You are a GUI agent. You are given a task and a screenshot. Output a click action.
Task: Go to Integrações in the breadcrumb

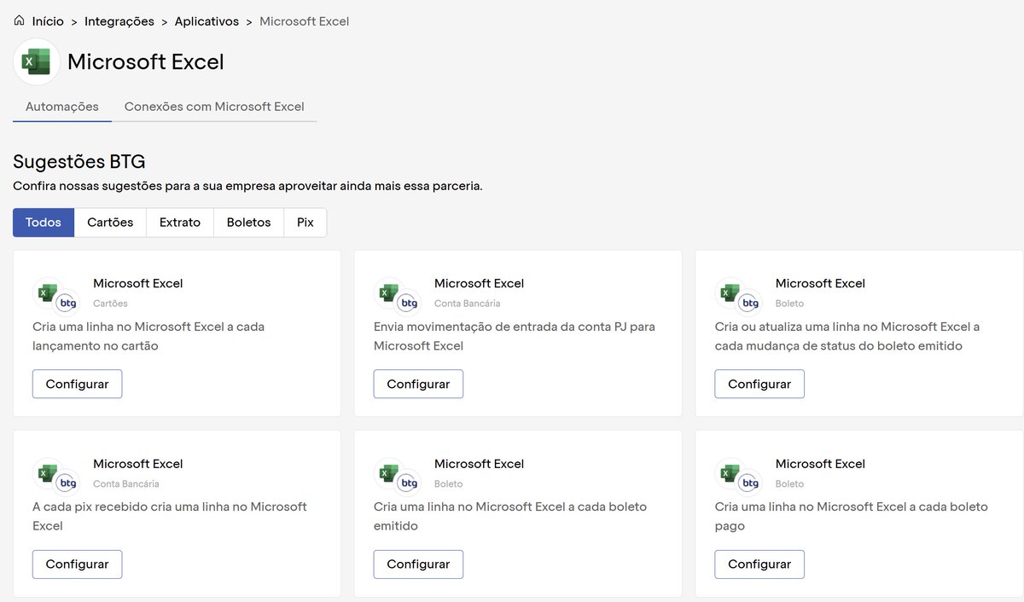[119, 21]
